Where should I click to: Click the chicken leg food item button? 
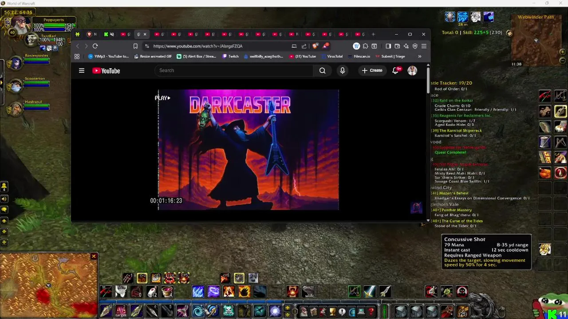(545, 172)
